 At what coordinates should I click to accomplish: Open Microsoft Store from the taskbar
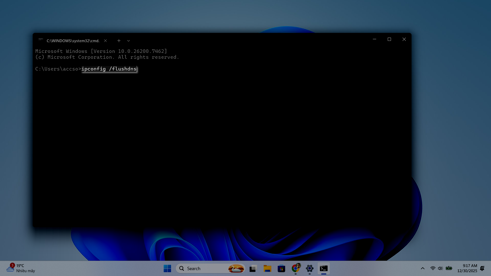(x=281, y=268)
